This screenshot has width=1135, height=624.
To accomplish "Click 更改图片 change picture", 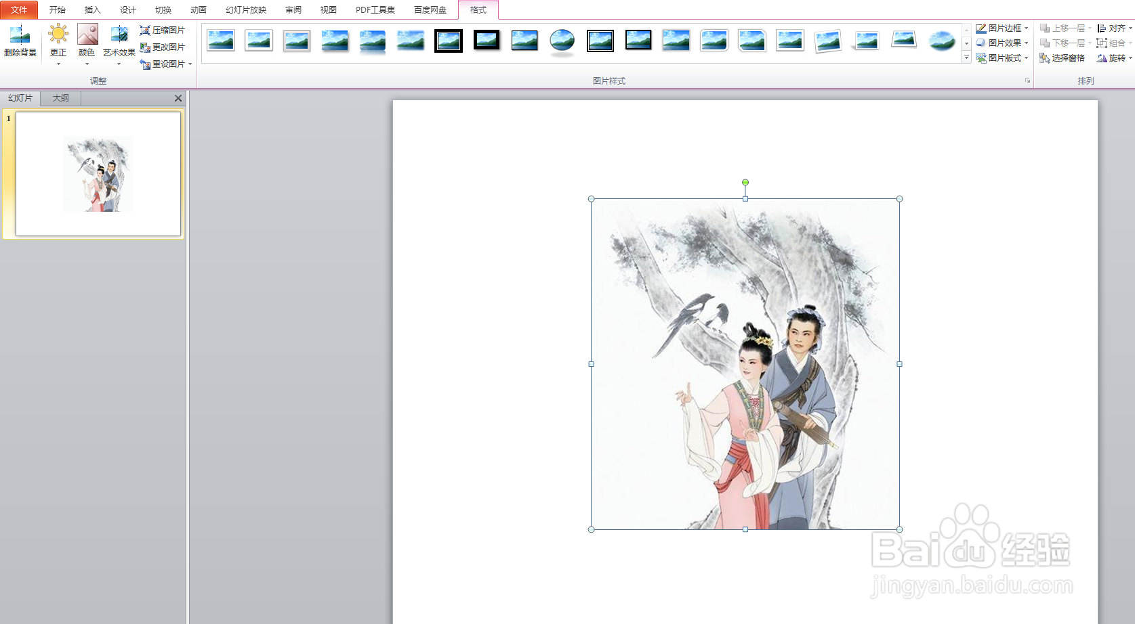I will pos(163,47).
